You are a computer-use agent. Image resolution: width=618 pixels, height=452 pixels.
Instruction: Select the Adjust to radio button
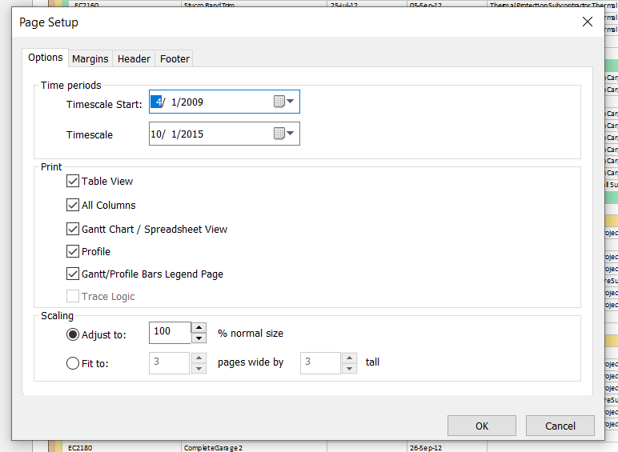[x=73, y=334]
